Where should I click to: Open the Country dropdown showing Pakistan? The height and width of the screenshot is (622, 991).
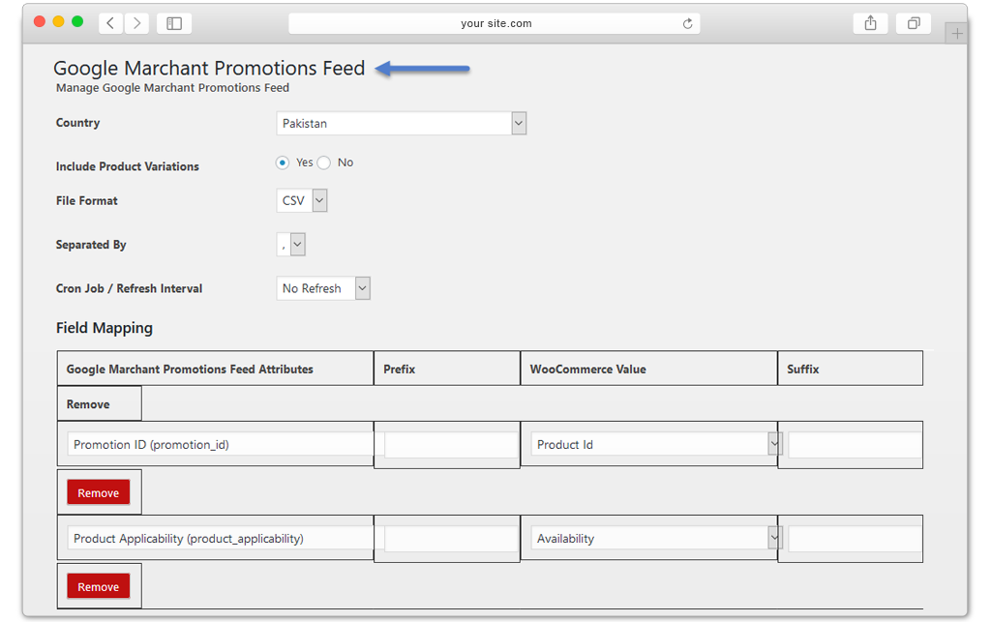[402, 123]
